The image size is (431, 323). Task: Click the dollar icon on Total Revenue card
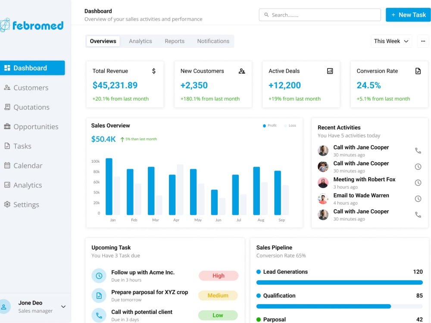coord(154,71)
